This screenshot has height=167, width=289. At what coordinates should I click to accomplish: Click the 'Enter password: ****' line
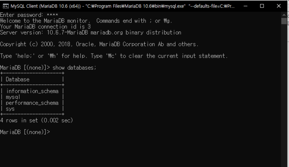coord(29,15)
